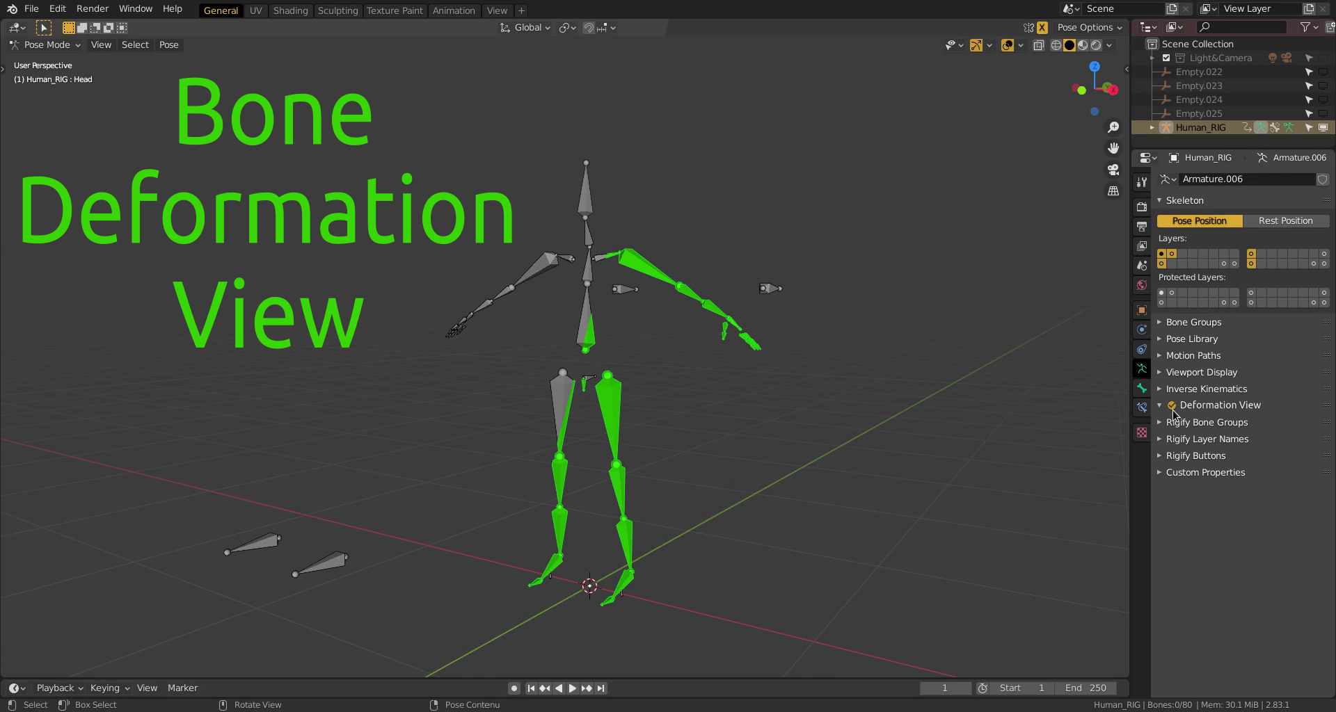Switch to orthographic view grid icon
Screen dimensions: 1336x712
[1113, 191]
